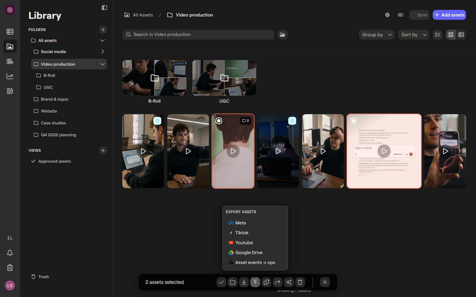Deselect the selected video with comment badge
The width and height of the screenshot is (476, 297).
(x=219, y=121)
